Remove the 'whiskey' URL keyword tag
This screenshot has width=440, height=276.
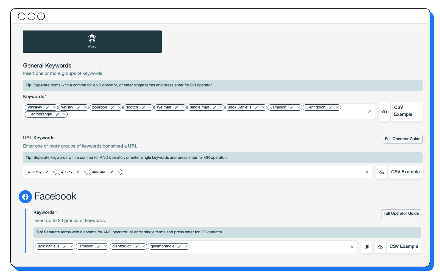[x=54, y=172]
